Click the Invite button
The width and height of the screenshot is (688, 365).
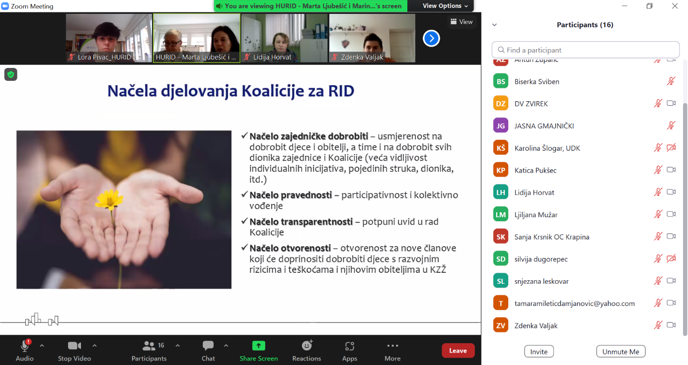point(538,352)
